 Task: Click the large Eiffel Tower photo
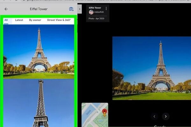pos(152,68)
